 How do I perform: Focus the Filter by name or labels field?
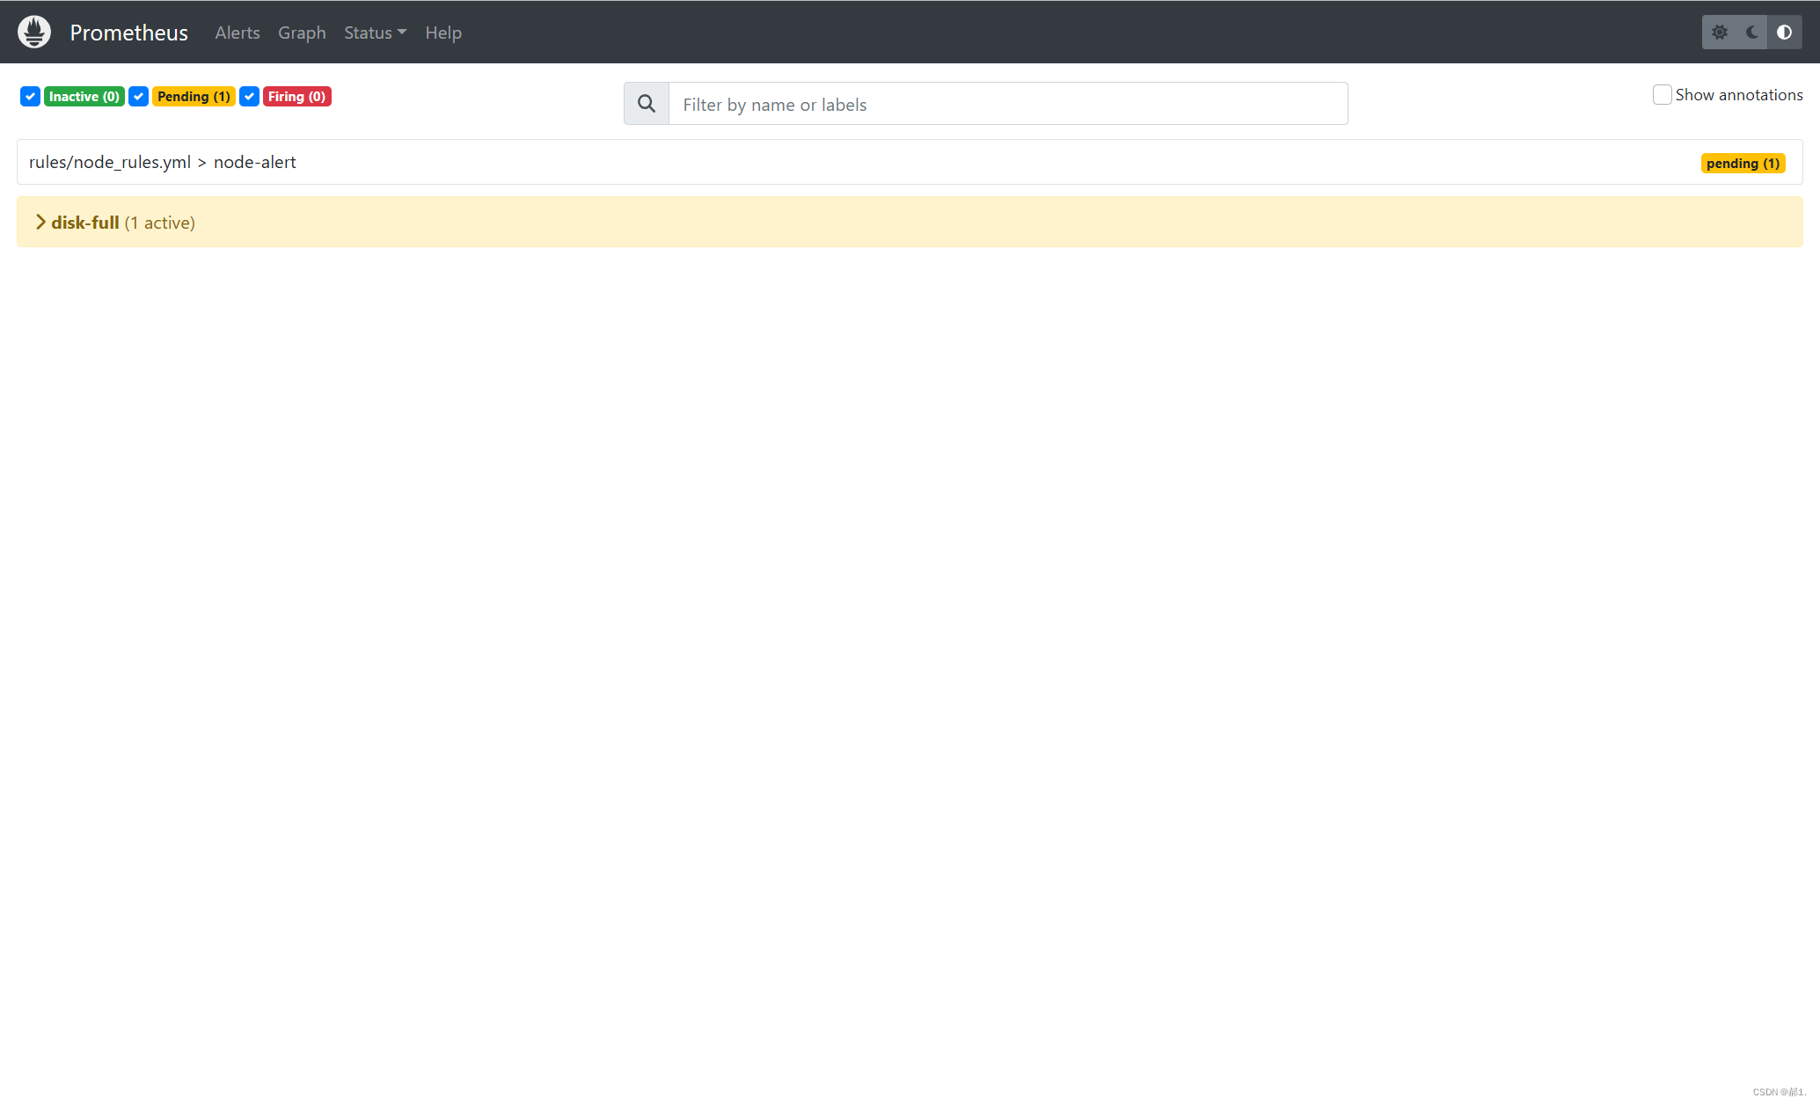coord(1007,104)
